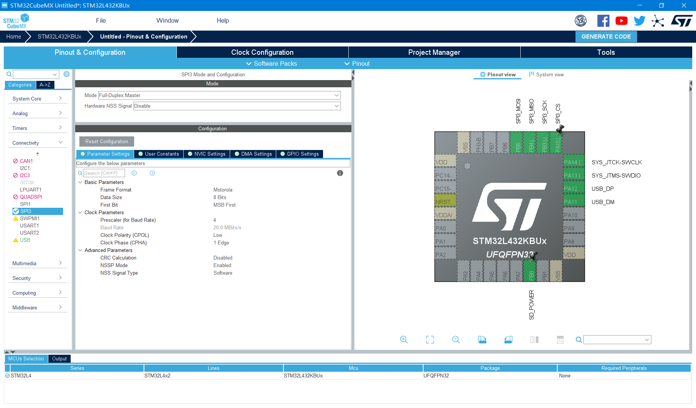Zoom out on the pinout view
The height and width of the screenshot is (408, 696).
click(x=456, y=340)
